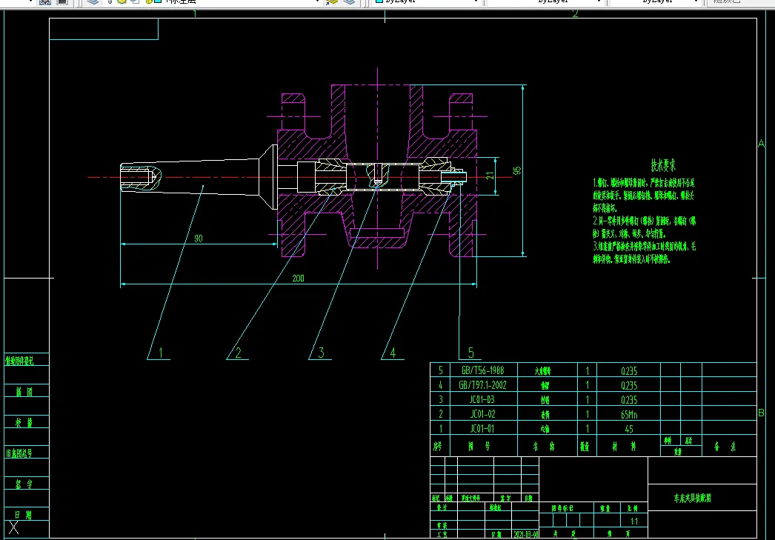Select the Q235 material cell in row 3
This screenshot has height=540, width=775.
click(x=629, y=400)
